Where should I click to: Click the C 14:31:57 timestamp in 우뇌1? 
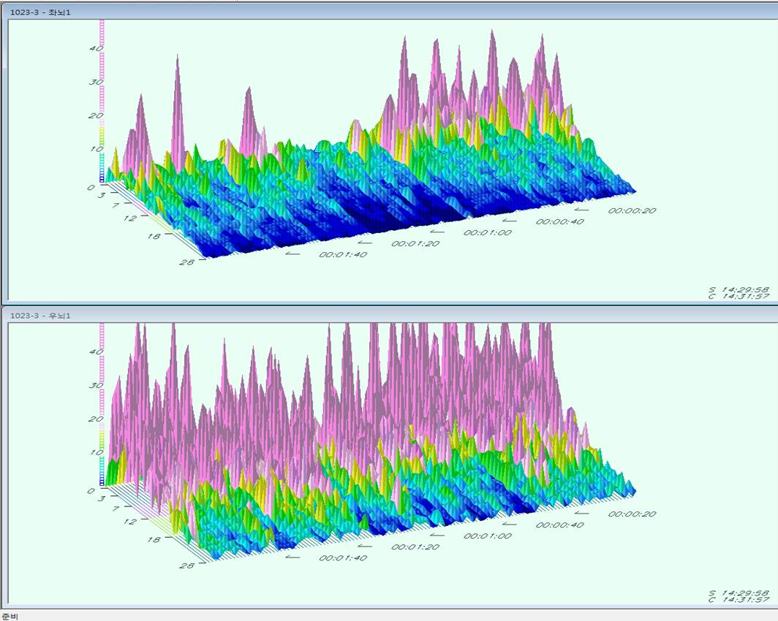click(739, 600)
